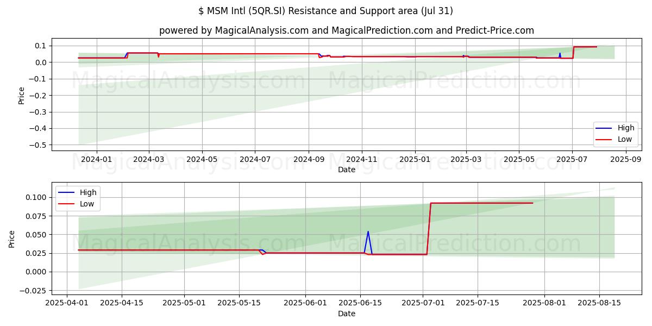Click the '2024-11' tick label

(x=362, y=159)
